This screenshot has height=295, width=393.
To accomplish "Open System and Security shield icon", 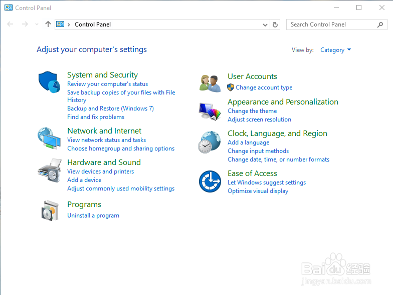I will pyautogui.click(x=49, y=82).
